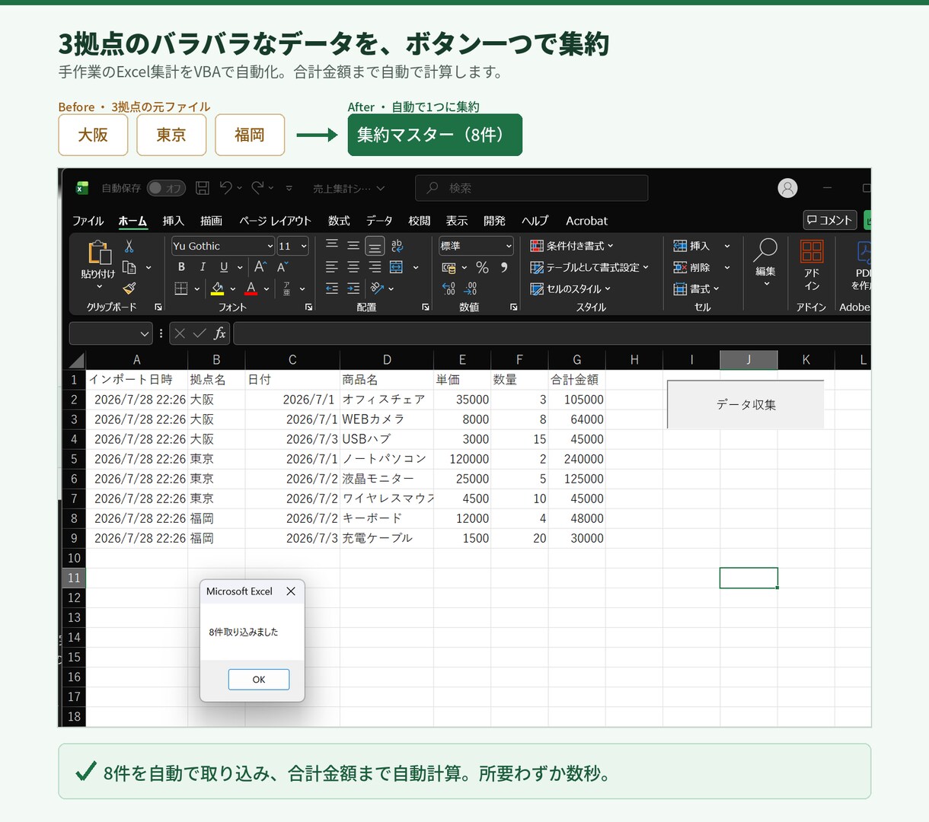This screenshot has width=929, height=822.
Task: Decrease font size with smaller A icon
Action: [283, 267]
